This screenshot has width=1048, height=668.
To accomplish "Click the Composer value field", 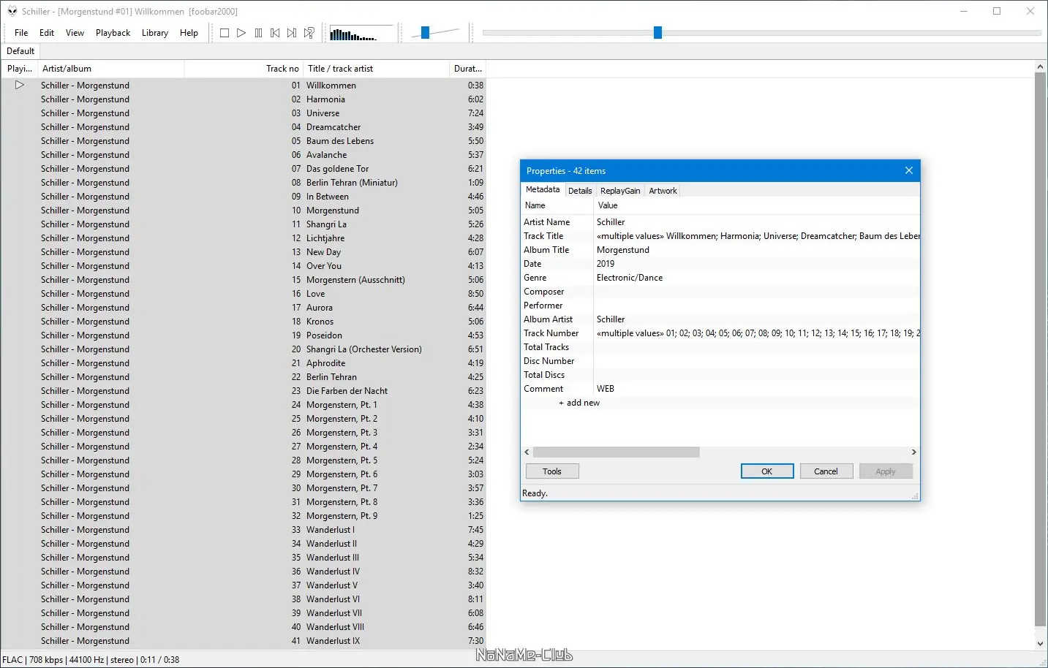I will click(x=756, y=292).
